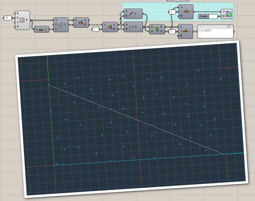Click the output panel showing 21.783007
This screenshot has height=201, width=255.
[x=215, y=31]
